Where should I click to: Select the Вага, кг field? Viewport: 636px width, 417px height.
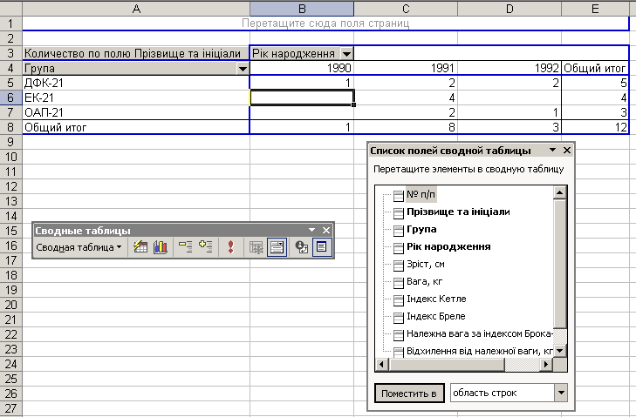coord(424,281)
